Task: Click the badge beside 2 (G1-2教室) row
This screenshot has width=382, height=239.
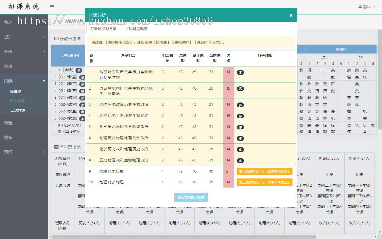Action: click(x=82, y=77)
